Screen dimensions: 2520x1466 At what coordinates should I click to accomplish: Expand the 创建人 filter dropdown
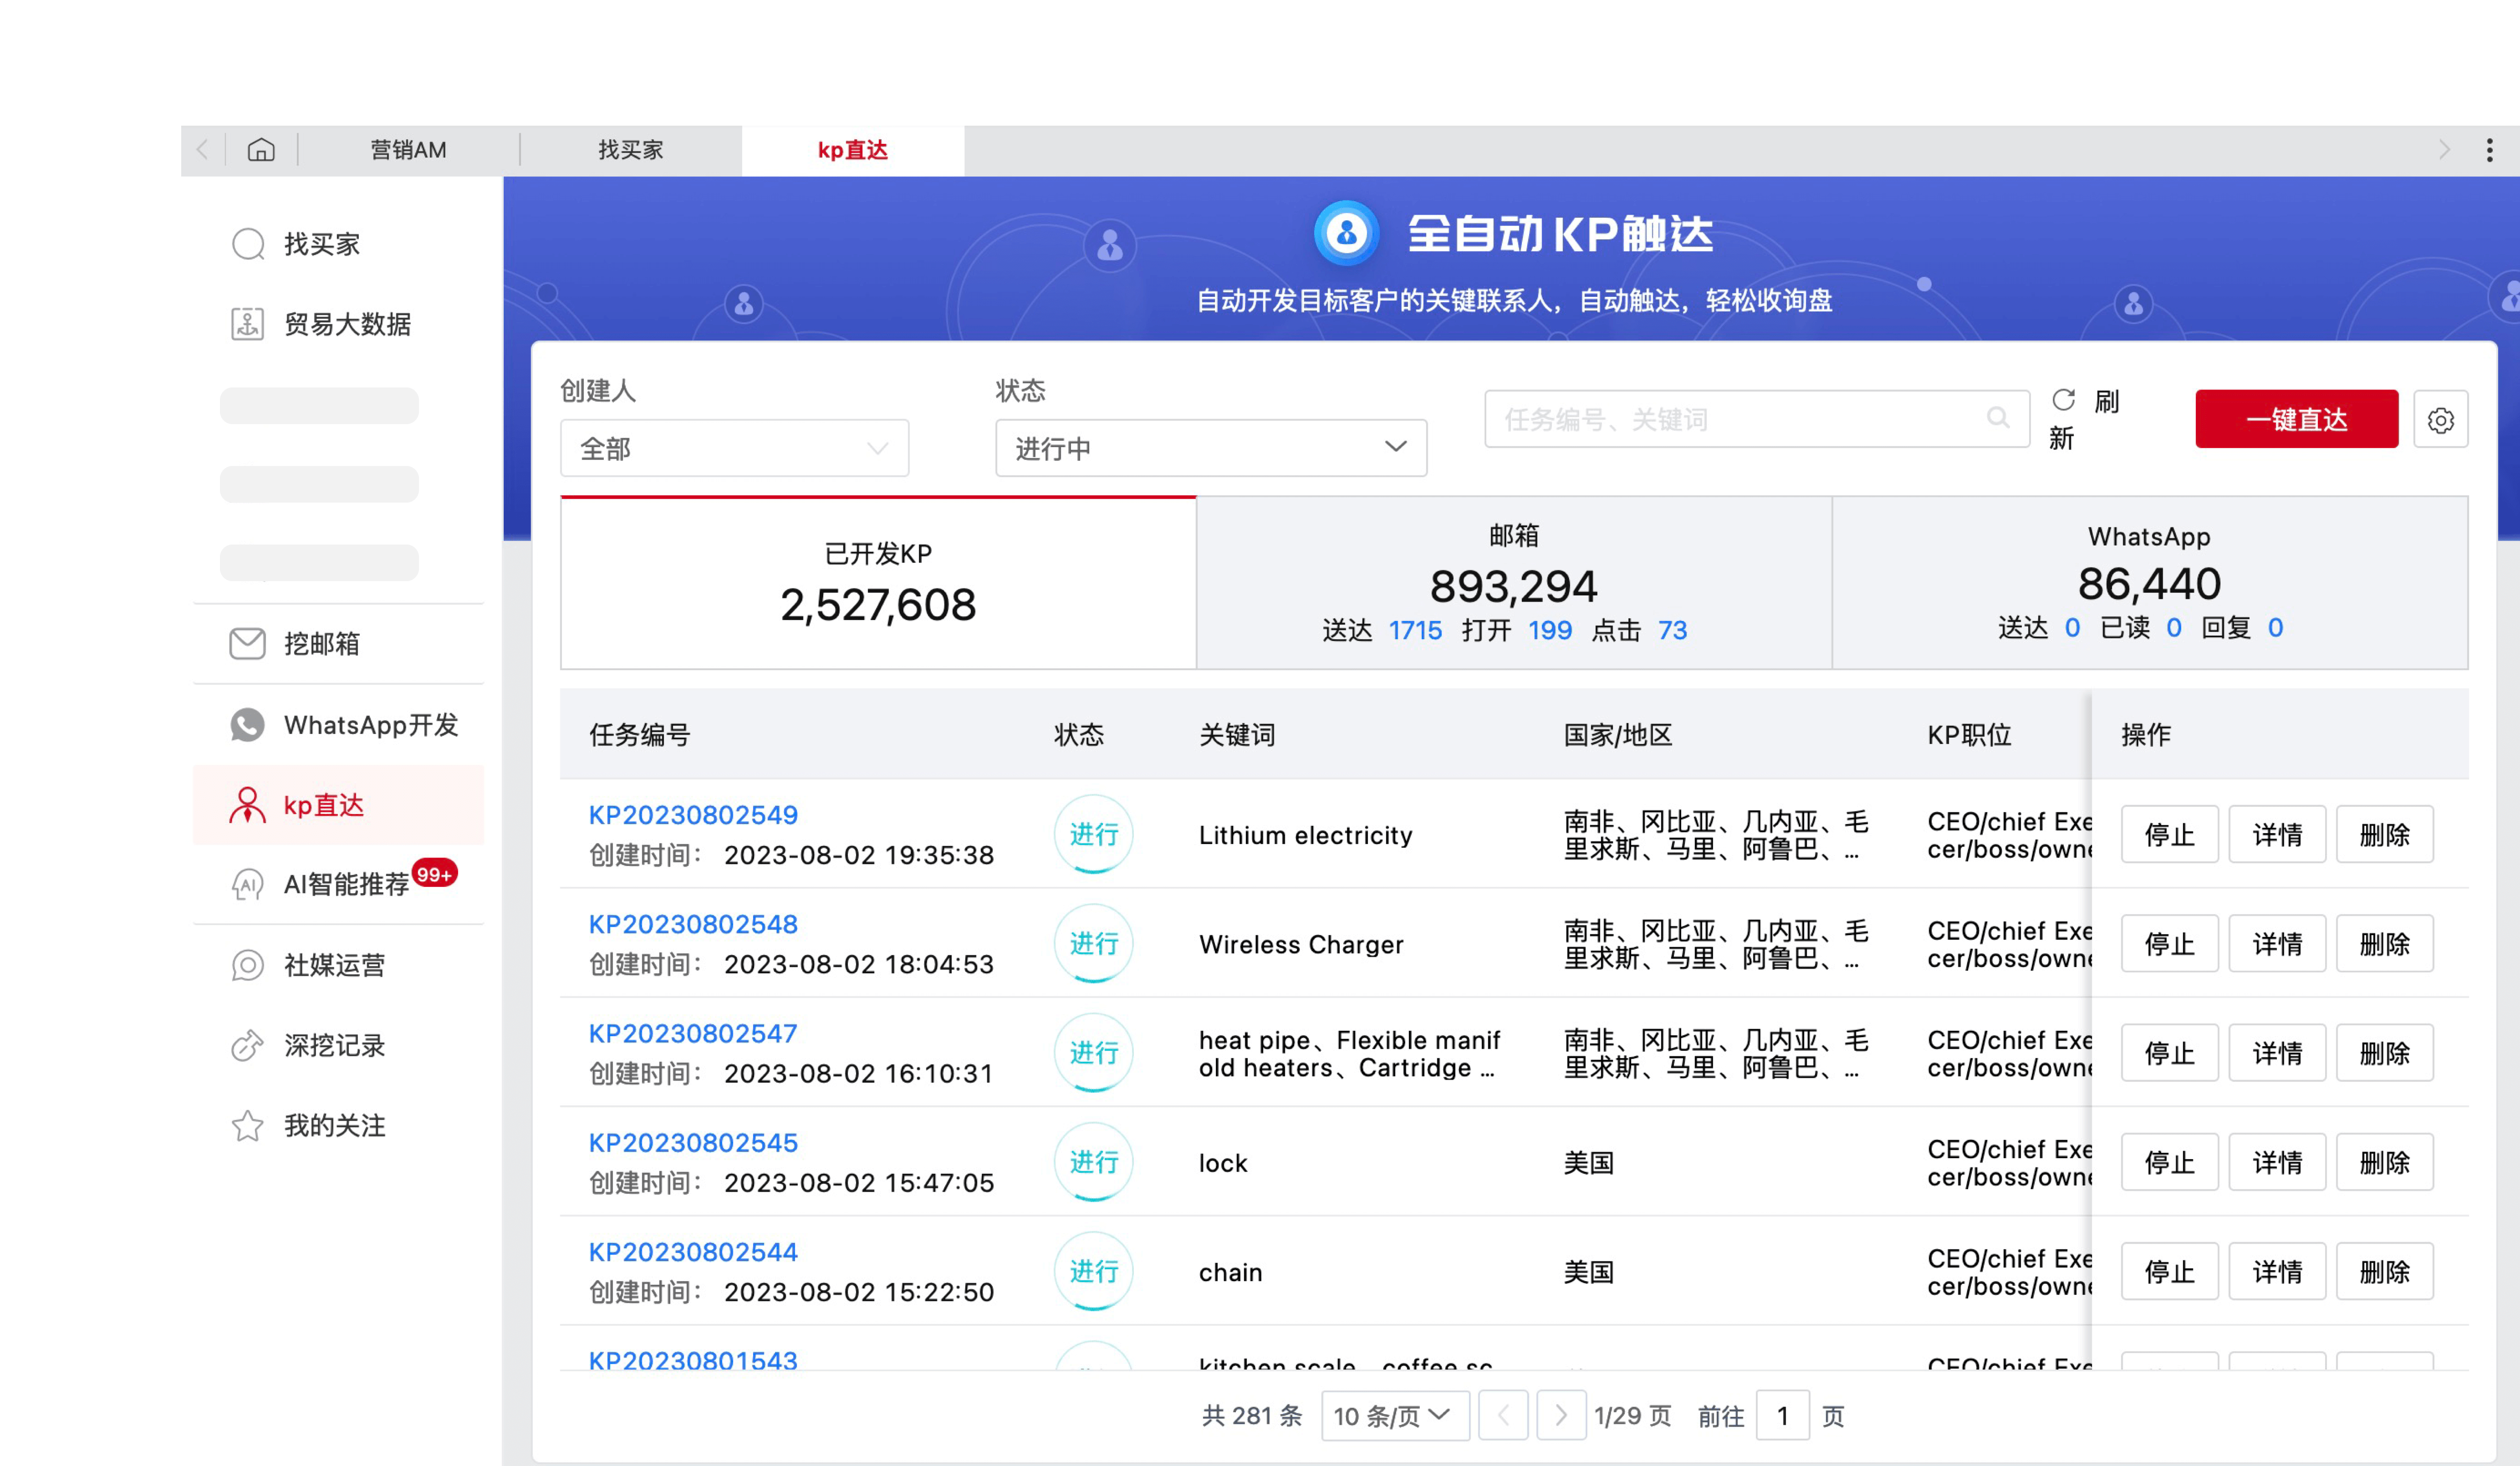coord(734,448)
